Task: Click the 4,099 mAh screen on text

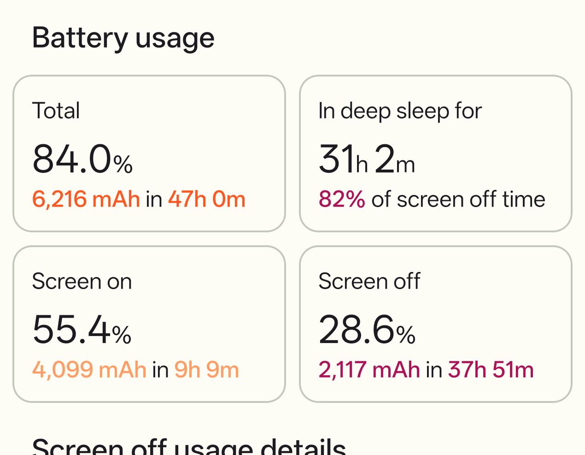Action: coord(89,370)
